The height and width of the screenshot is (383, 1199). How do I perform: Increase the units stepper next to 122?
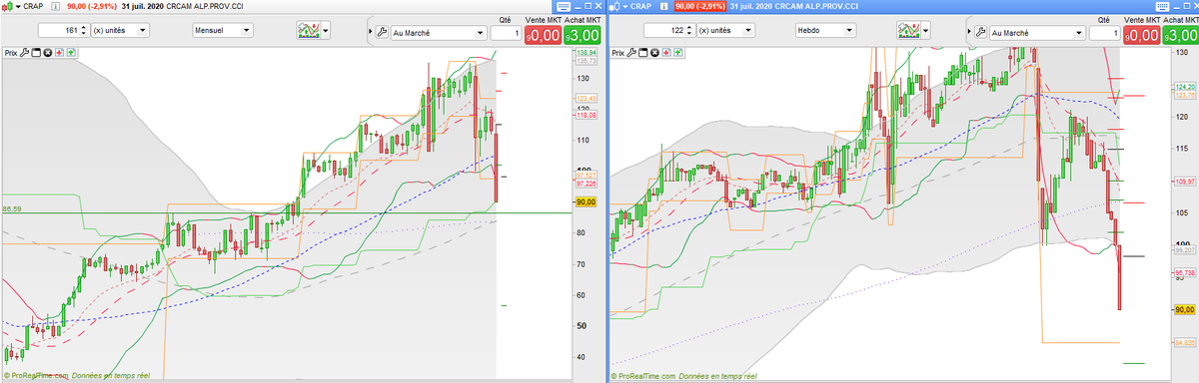[688, 27]
